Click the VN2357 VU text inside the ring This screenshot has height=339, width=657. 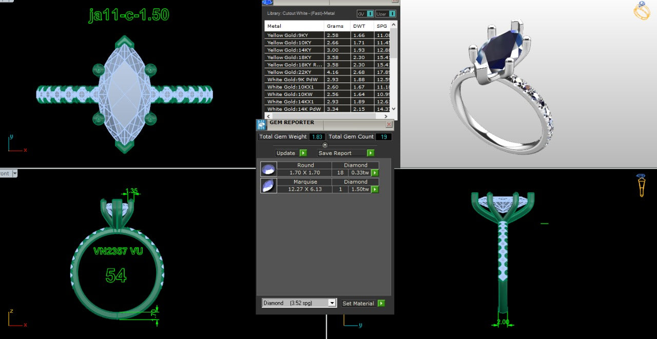click(118, 251)
